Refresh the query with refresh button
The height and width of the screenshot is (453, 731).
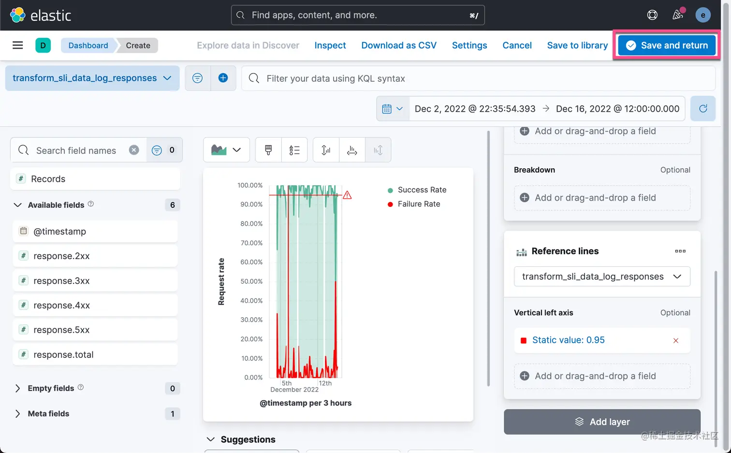703,109
